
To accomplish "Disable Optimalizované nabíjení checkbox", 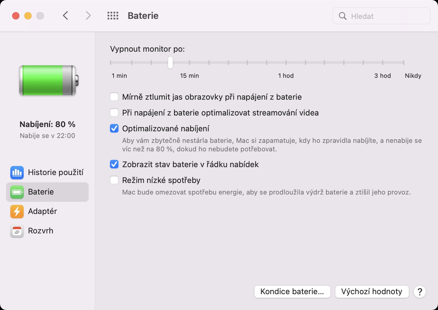I will (114, 129).
